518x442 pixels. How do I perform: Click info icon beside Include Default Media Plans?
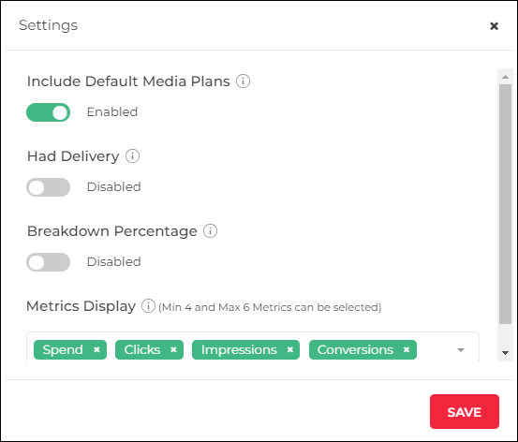pyautogui.click(x=243, y=81)
